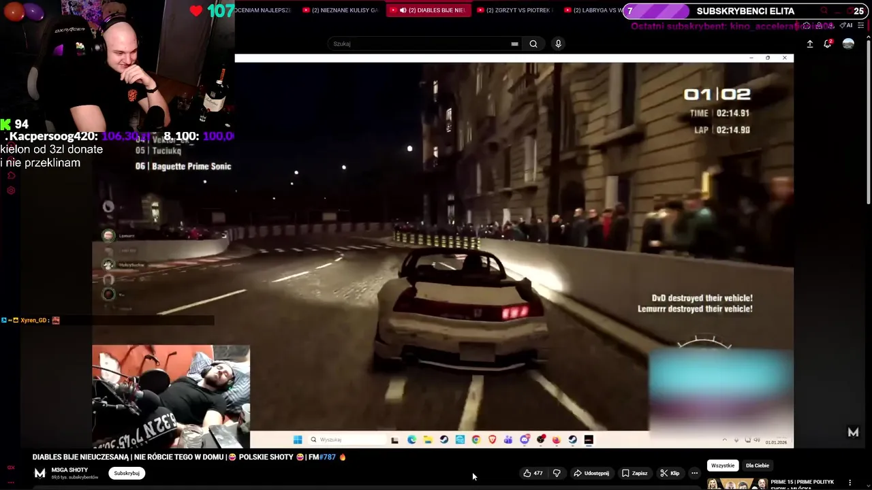Switch to the LABRYGA VS browser tab
The image size is (872, 490).
[x=593, y=10]
